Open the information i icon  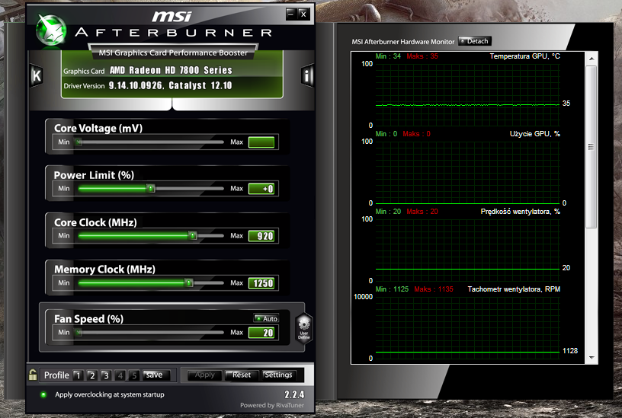click(307, 75)
